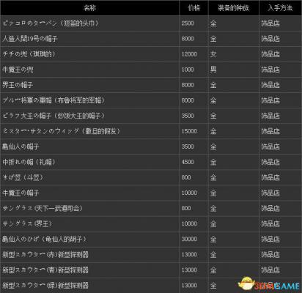Click the チチの兜 item name
302x293 pixels.
29,54
